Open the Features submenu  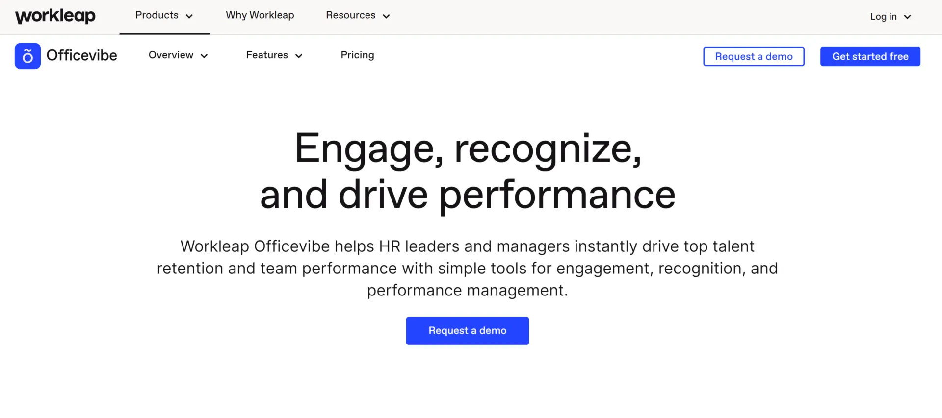[274, 55]
